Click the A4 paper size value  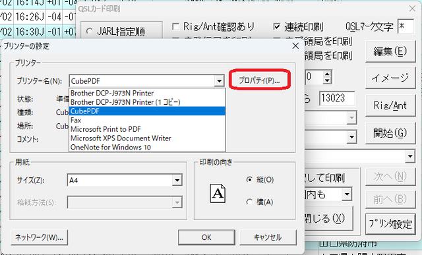[73, 181]
